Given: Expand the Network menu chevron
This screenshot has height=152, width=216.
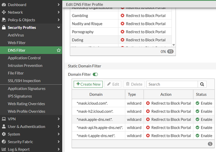Looking at the screenshot, I should click(59, 12).
